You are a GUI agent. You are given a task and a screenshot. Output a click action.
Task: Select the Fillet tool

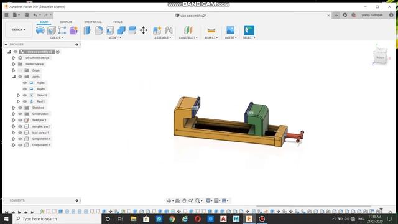click(99, 30)
